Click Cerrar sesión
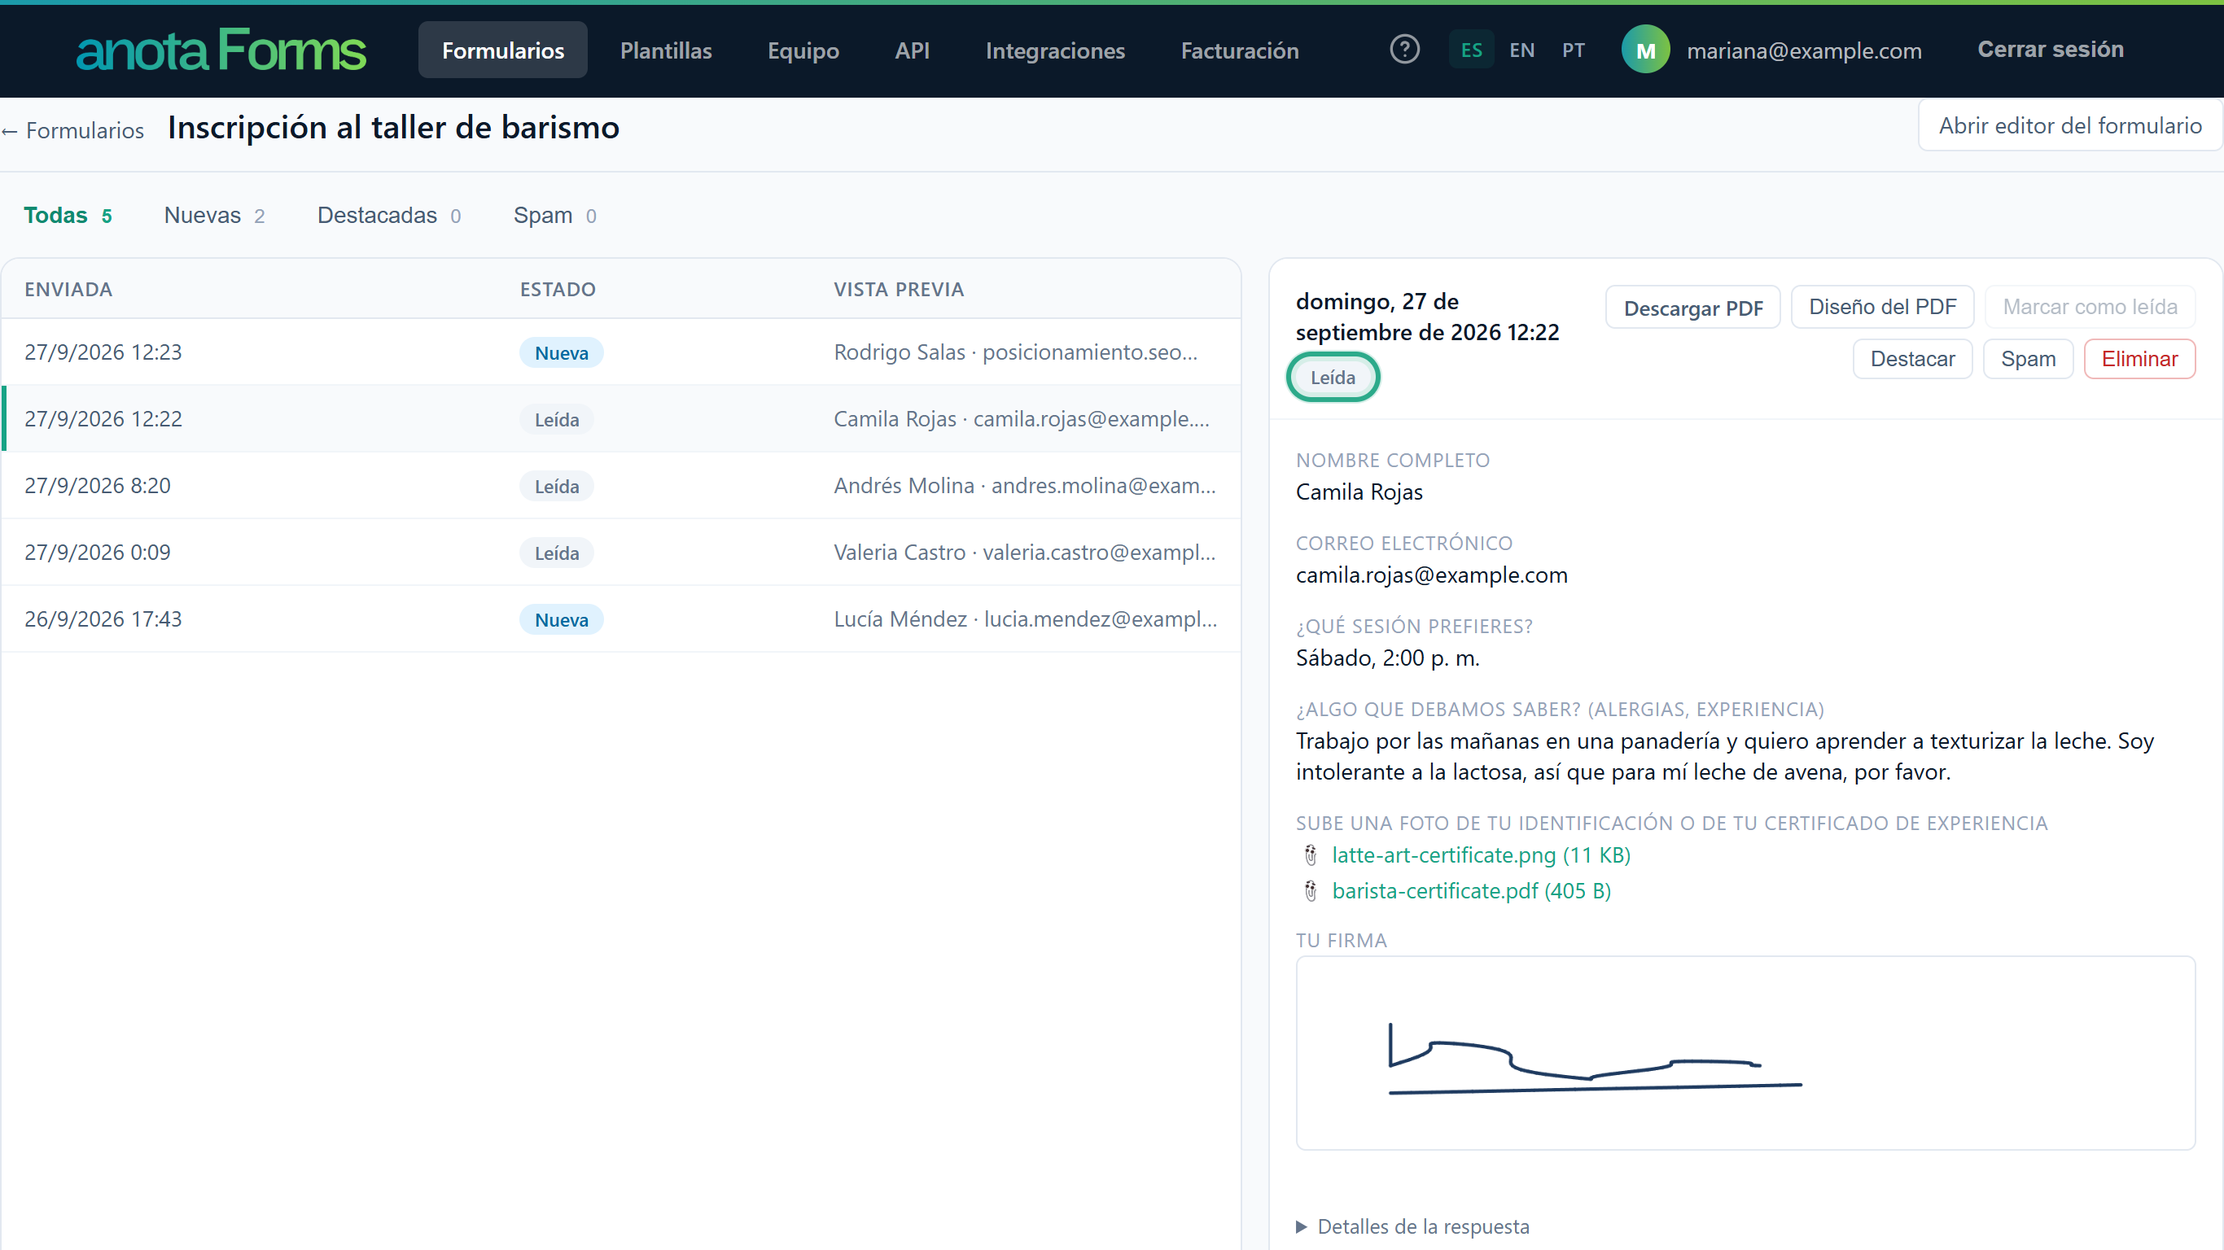This screenshot has height=1250, width=2224. (2051, 49)
